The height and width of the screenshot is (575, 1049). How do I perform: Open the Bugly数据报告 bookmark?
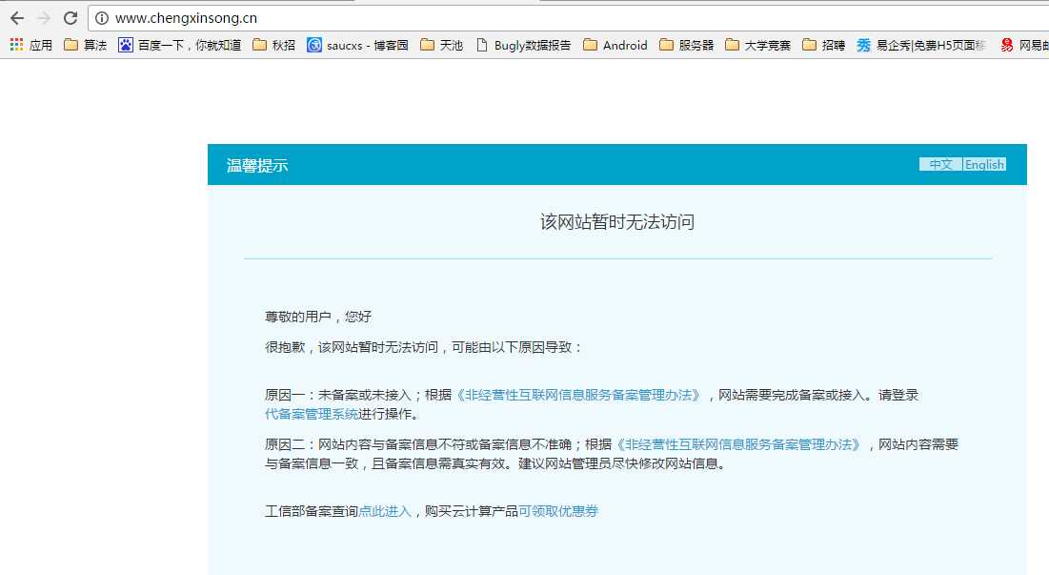(x=523, y=45)
